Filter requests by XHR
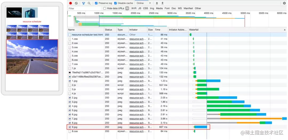288x140 pixels. pos(134,8)
